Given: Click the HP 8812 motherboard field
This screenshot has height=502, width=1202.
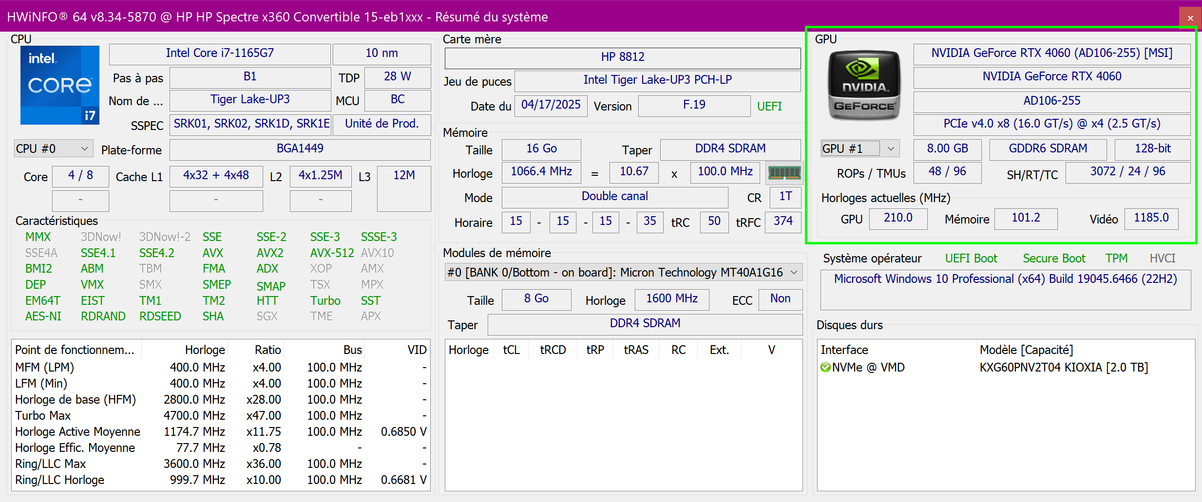Looking at the screenshot, I should [622, 57].
